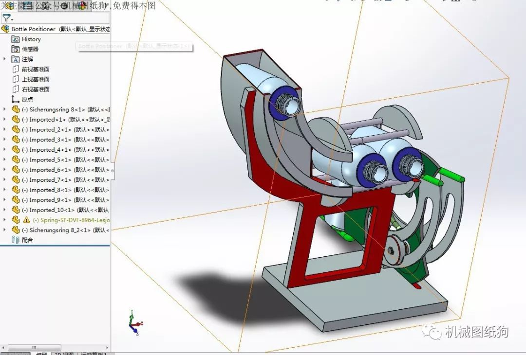The image size is (526, 355).
Task: Click the Imported_6<1> part icon
Action: pyautogui.click(x=16, y=169)
